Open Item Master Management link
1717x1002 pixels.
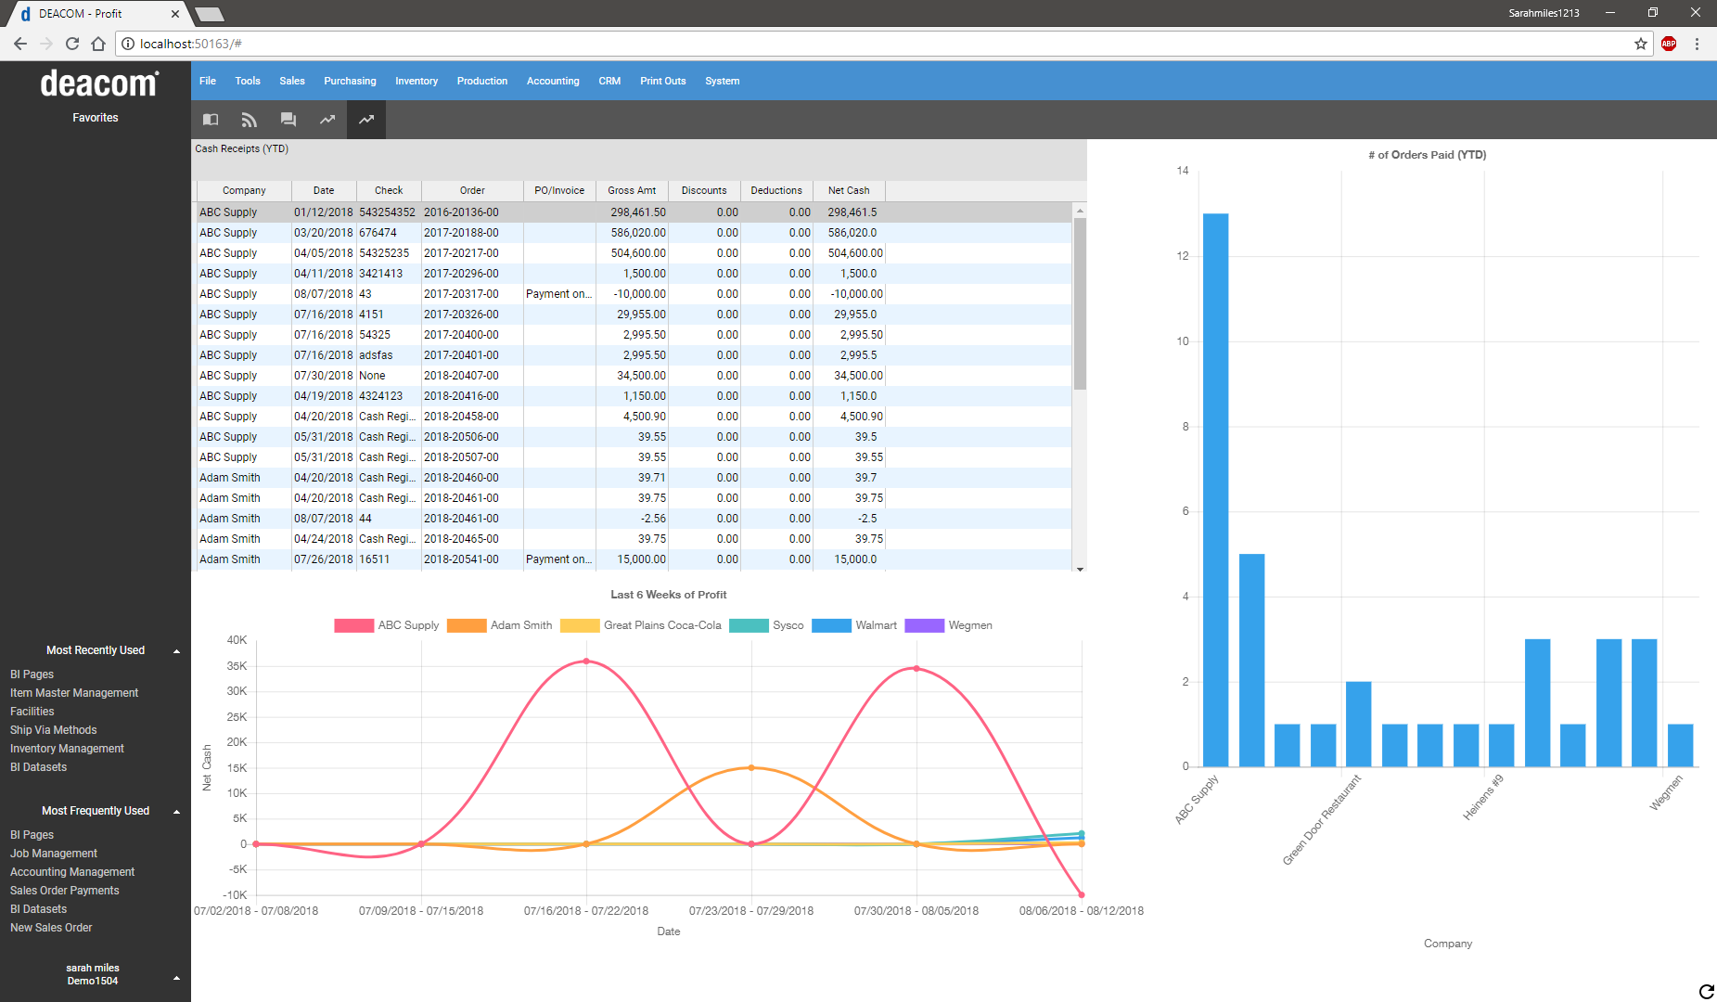pyautogui.click(x=74, y=693)
